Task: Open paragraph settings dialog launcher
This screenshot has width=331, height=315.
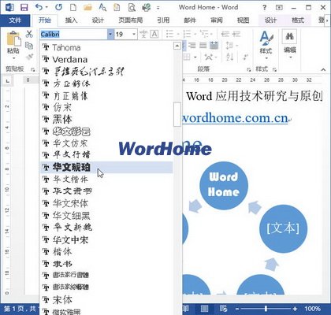Action: pos(249,69)
